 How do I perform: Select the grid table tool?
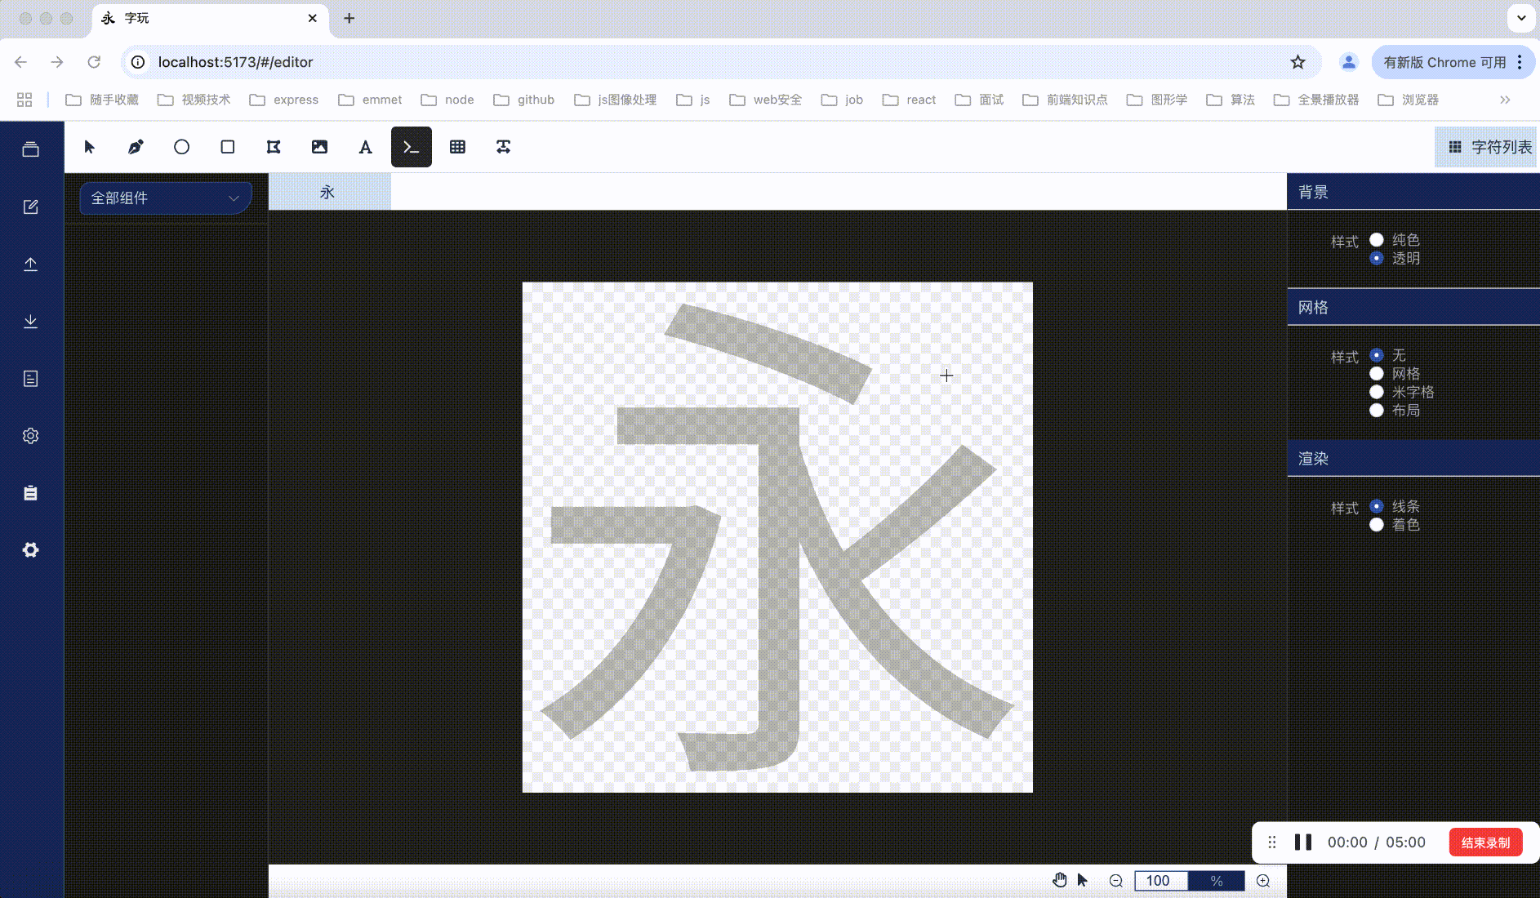point(457,147)
